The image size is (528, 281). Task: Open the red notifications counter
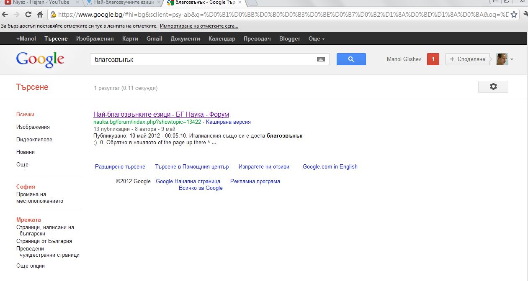(433, 59)
